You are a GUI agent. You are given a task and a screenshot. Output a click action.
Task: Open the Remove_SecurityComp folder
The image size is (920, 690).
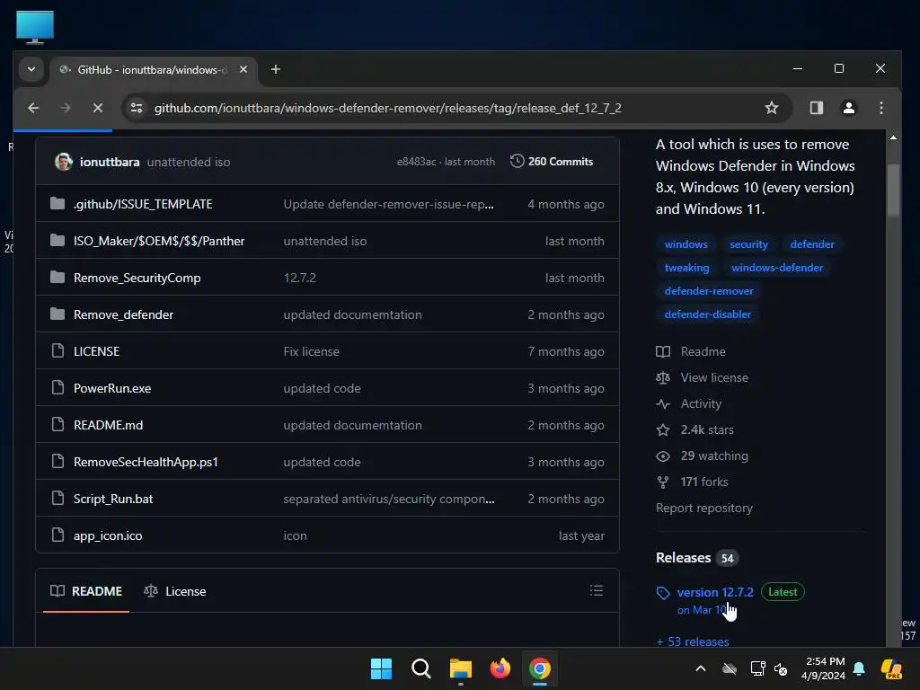[x=137, y=279]
